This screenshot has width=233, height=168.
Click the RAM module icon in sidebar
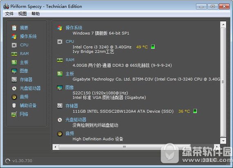[14, 54]
